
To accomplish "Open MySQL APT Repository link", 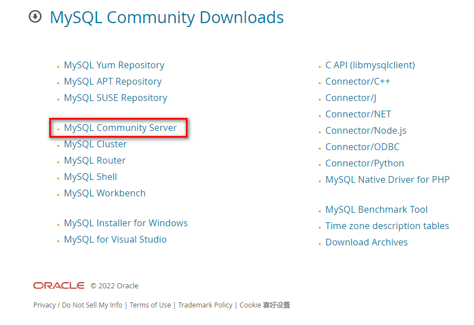I will click(x=113, y=82).
